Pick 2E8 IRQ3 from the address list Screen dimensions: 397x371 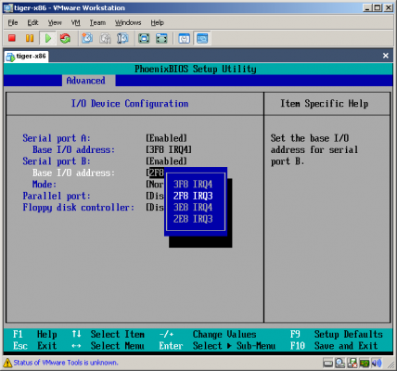tap(193, 219)
